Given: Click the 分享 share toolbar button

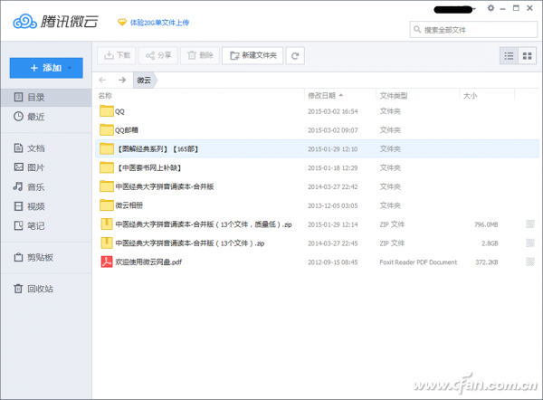Looking at the screenshot, I should (x=157, y=55).
